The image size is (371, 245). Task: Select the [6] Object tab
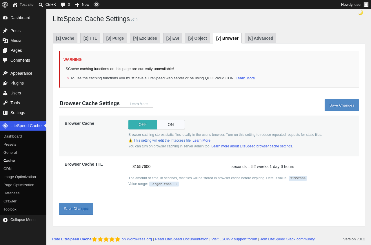[x=197, y=38]
